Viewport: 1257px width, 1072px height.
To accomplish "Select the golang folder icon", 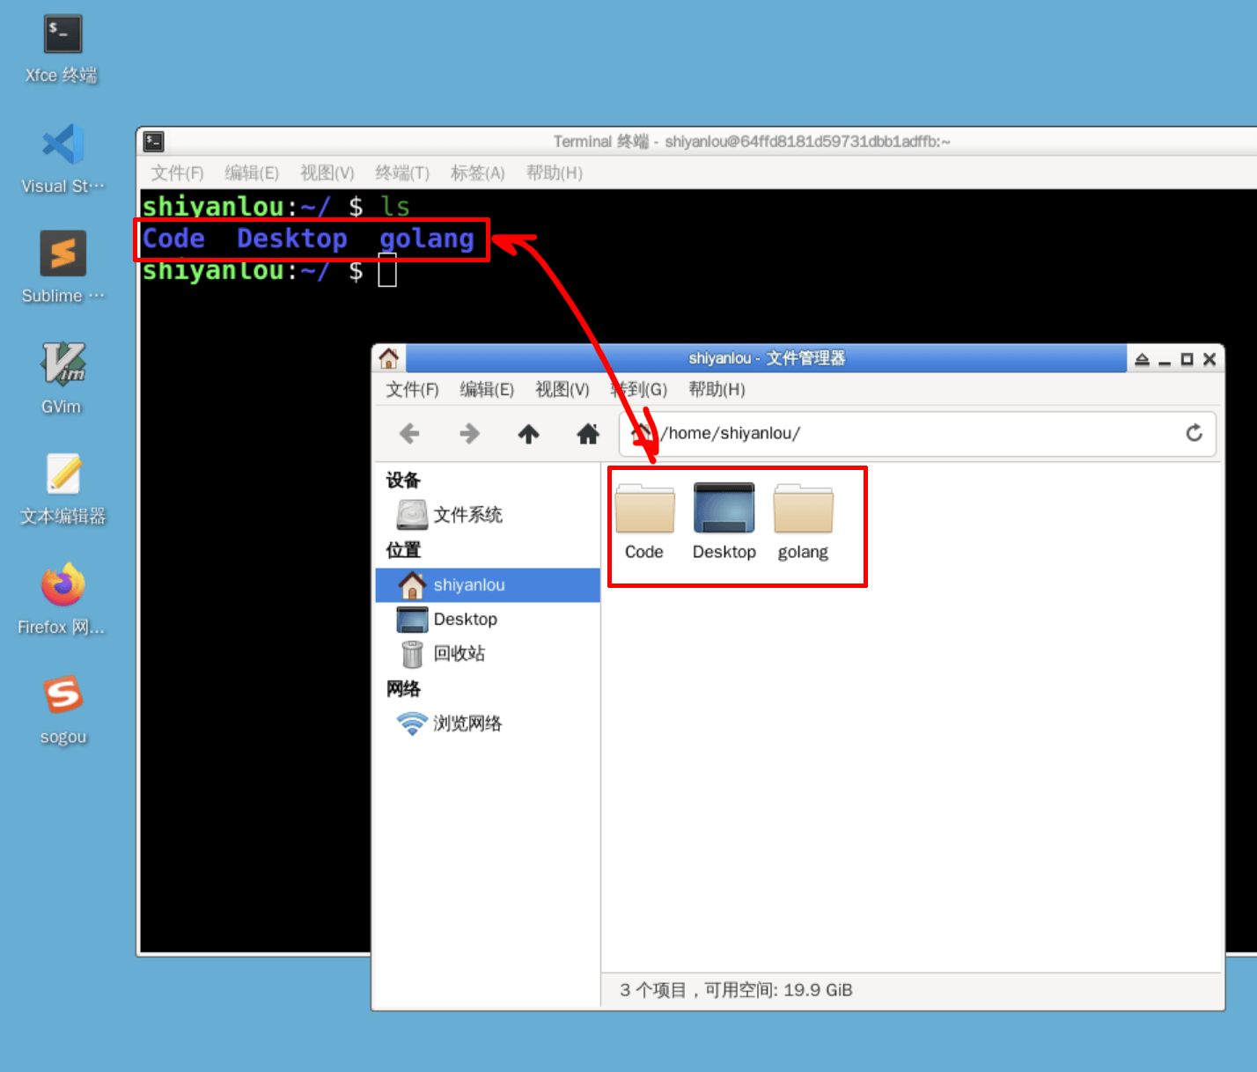I will pyautogui.click(x=803, y=522).
